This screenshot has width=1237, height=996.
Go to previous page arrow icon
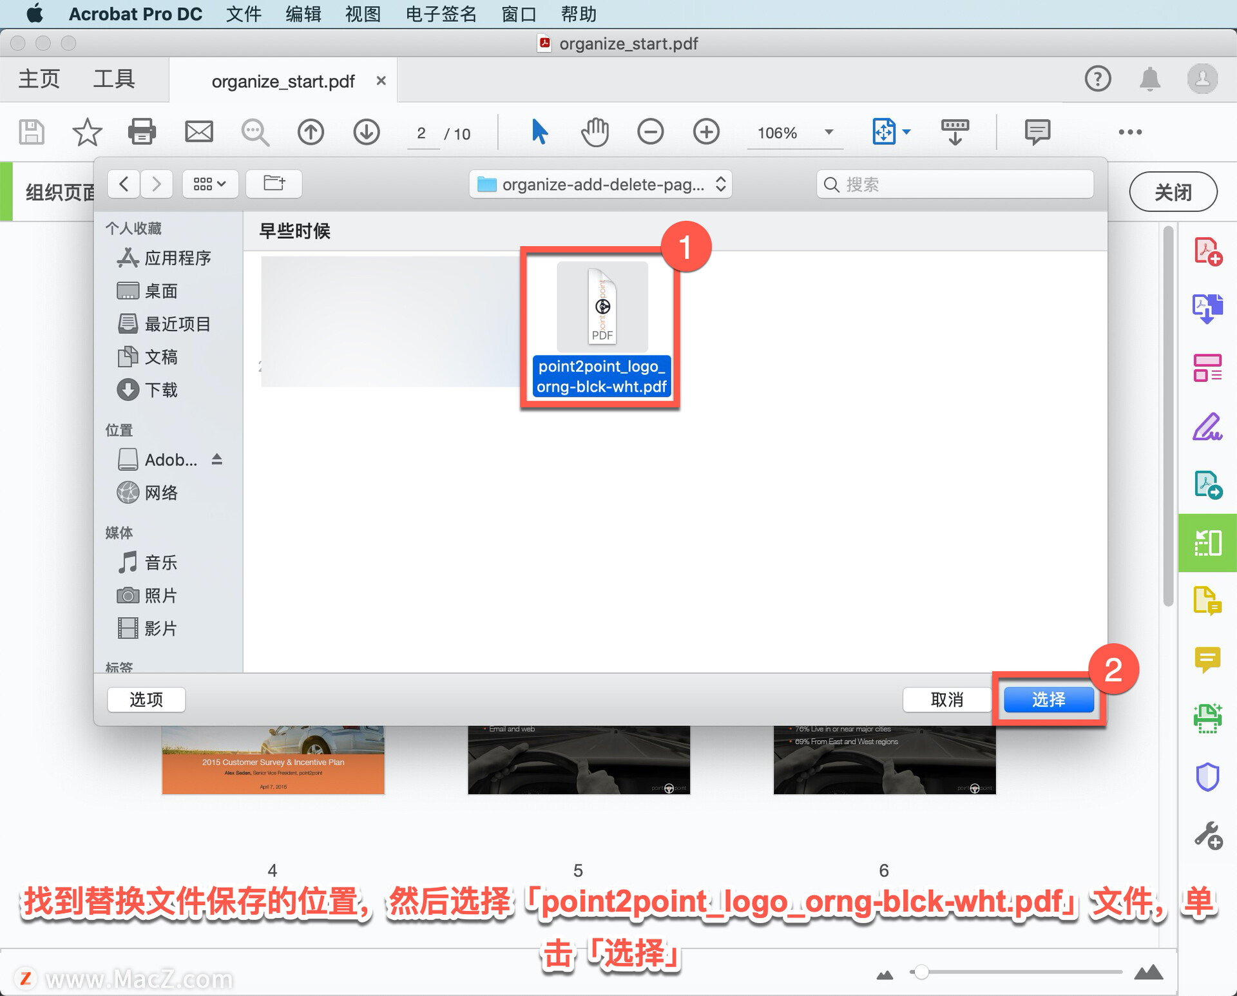coord(311,132)
